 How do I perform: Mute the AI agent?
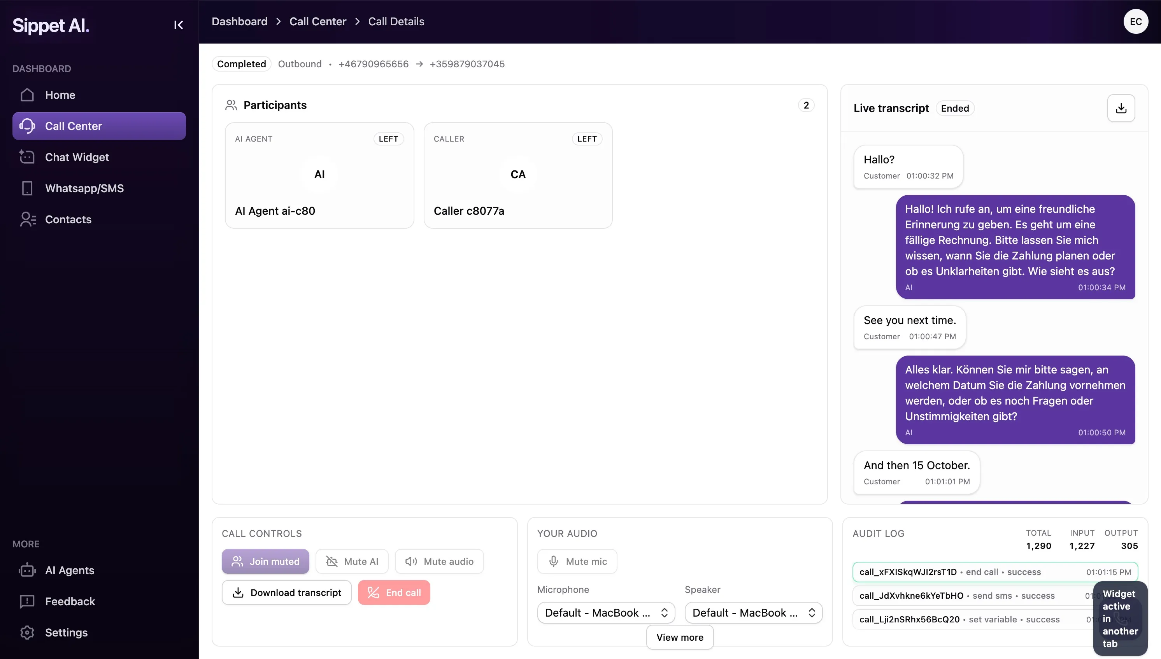point(352,561)
